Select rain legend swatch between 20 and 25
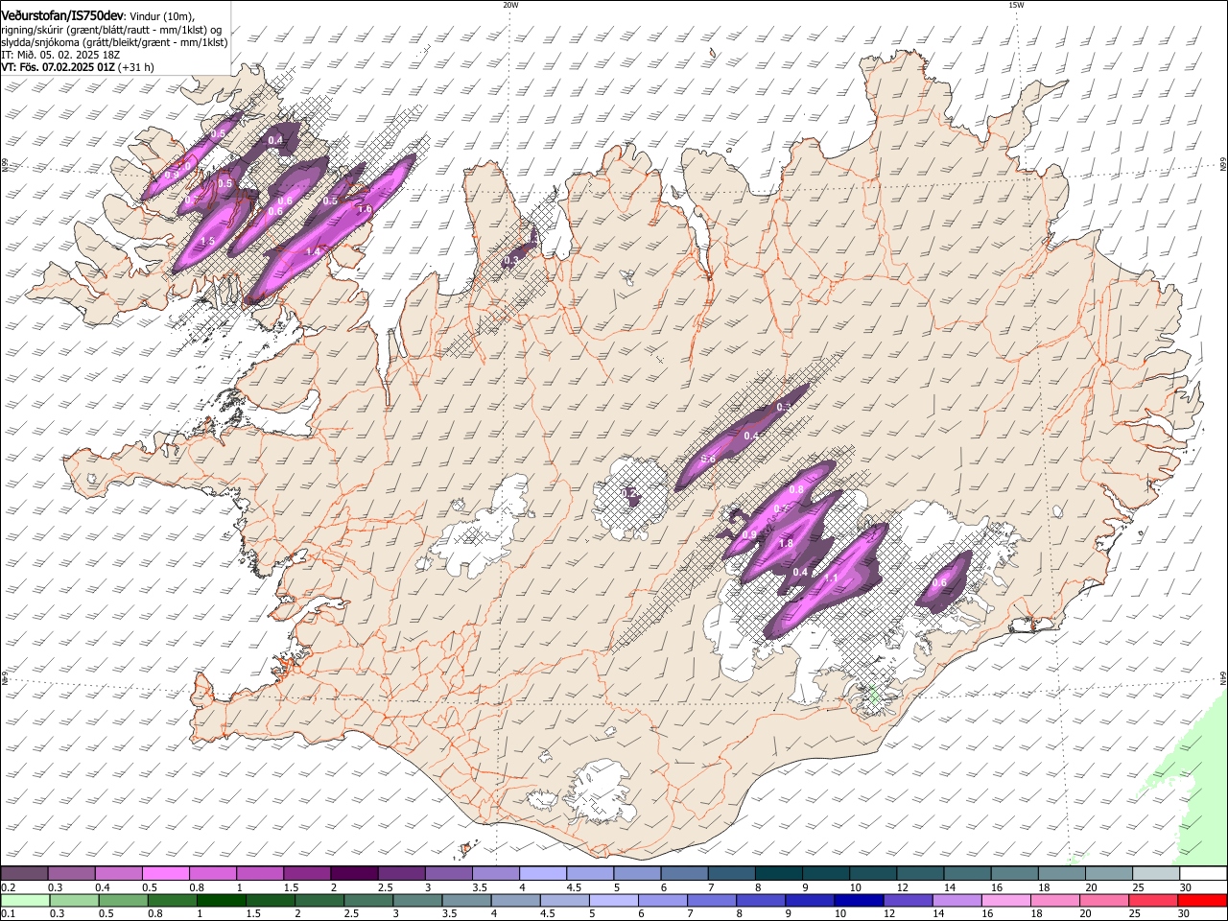This screenshot has height=921, width=1228. coord(1103,900)
